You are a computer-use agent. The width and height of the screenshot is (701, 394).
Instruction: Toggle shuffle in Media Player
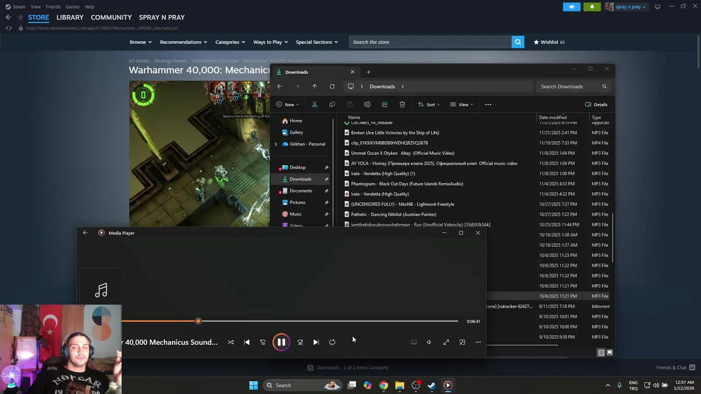pyautogui.click(x=231, y=342)
